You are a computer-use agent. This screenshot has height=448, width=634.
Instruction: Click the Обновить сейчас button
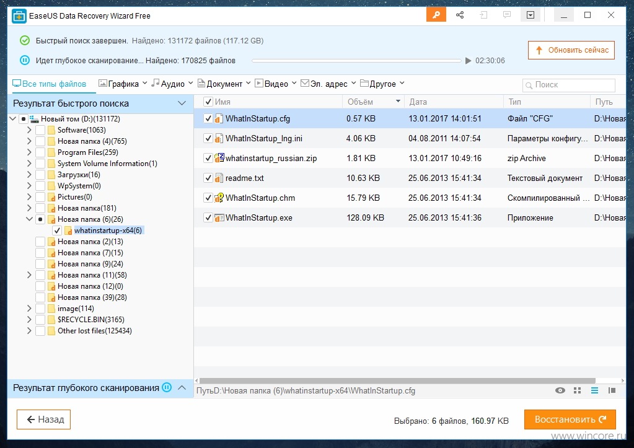[x=571, y=50]
